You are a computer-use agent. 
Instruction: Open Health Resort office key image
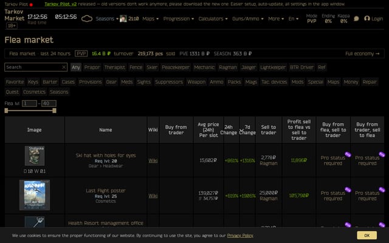35,222
